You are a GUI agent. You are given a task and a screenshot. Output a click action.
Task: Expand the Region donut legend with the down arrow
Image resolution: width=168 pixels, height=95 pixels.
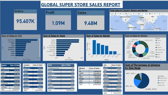tap(161, 60)
